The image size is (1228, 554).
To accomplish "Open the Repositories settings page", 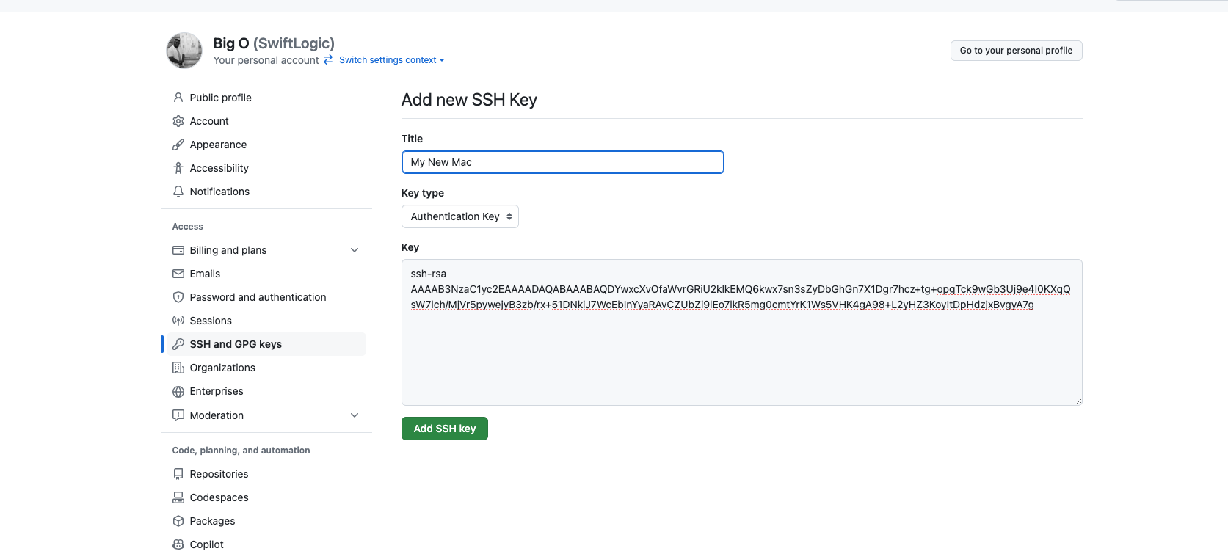I will pos(219,474).
